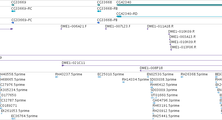This screenshot has height=120, width=222.
Task: Select EST RH14334.5prime
Action: pos(135,80)
